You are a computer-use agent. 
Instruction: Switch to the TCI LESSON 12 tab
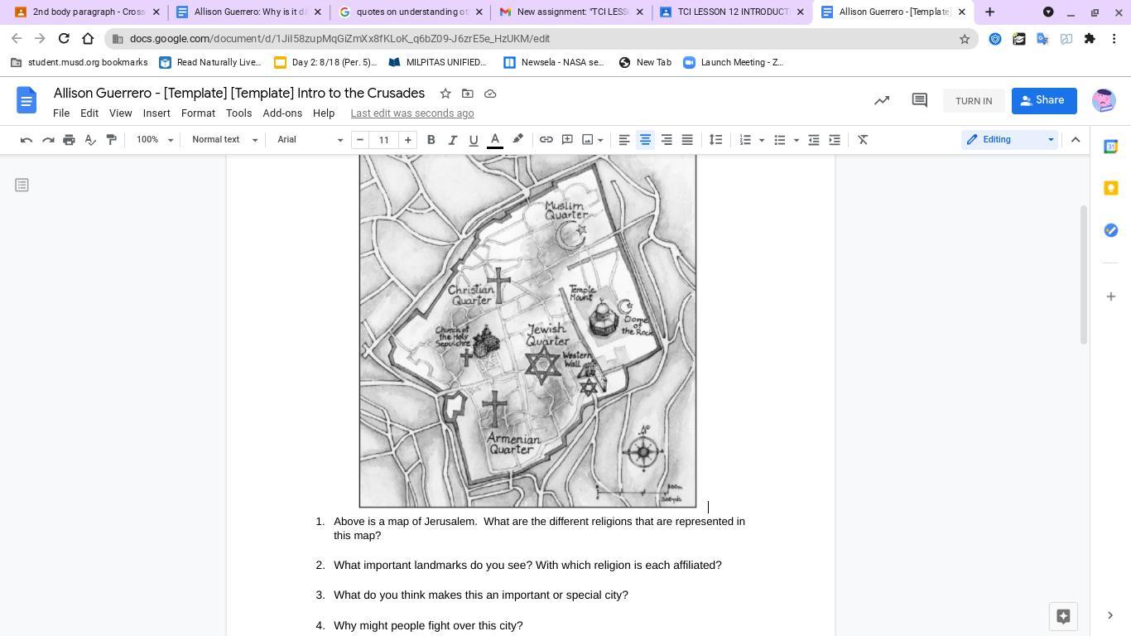coord(733,12)
